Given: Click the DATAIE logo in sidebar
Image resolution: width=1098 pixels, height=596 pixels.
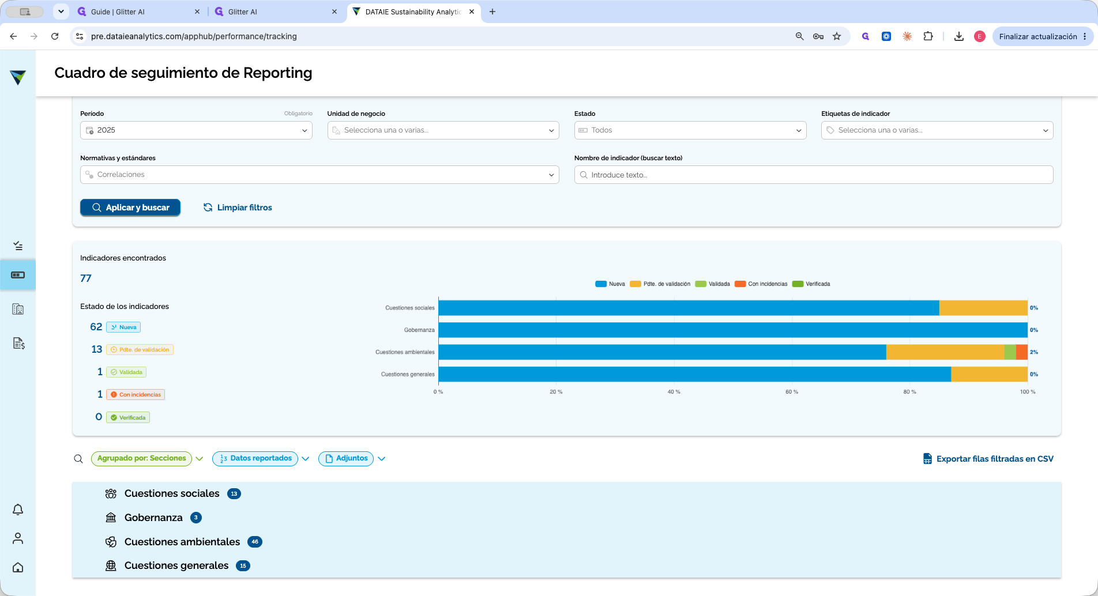Looking at the screenshot, I should (18, 77).
